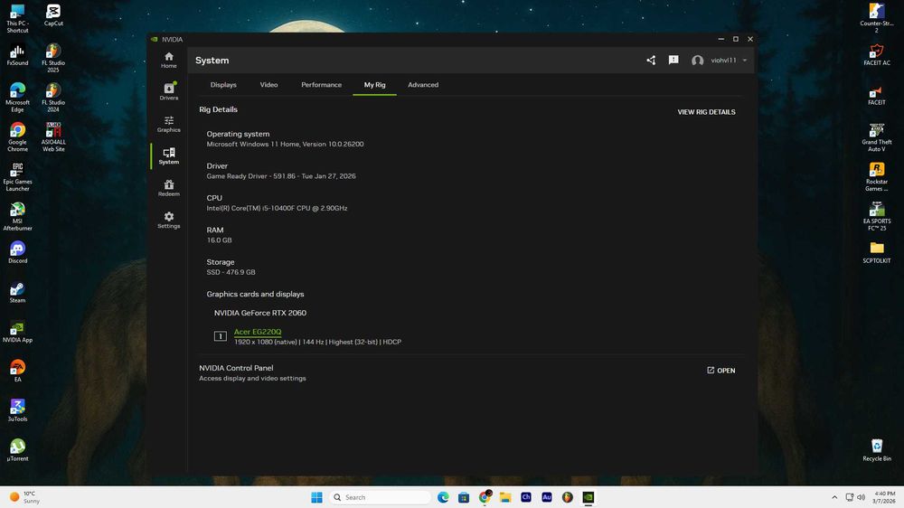Select the Game Ready Driver version text
Image resolution: width=904 pixels, height=508 pixels.
point(281,176)
